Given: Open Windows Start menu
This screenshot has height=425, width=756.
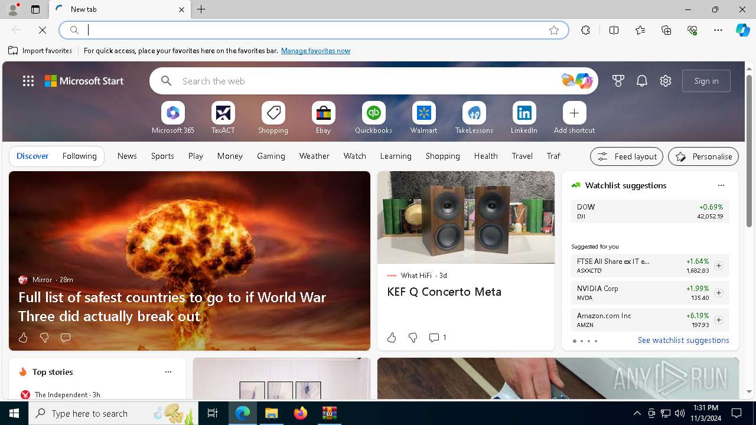Looking at the screenshot, I should pos(14,413).
